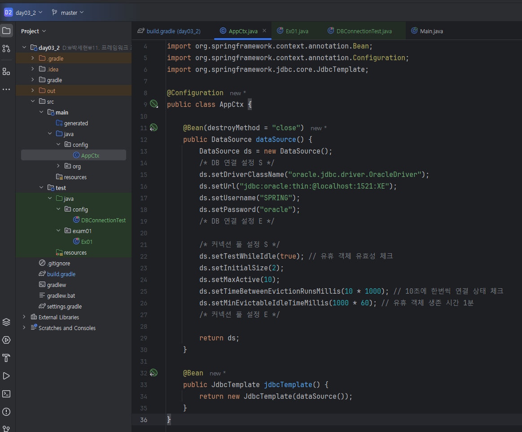
Task: Click the git branch icon beside master
Action: 55,12
